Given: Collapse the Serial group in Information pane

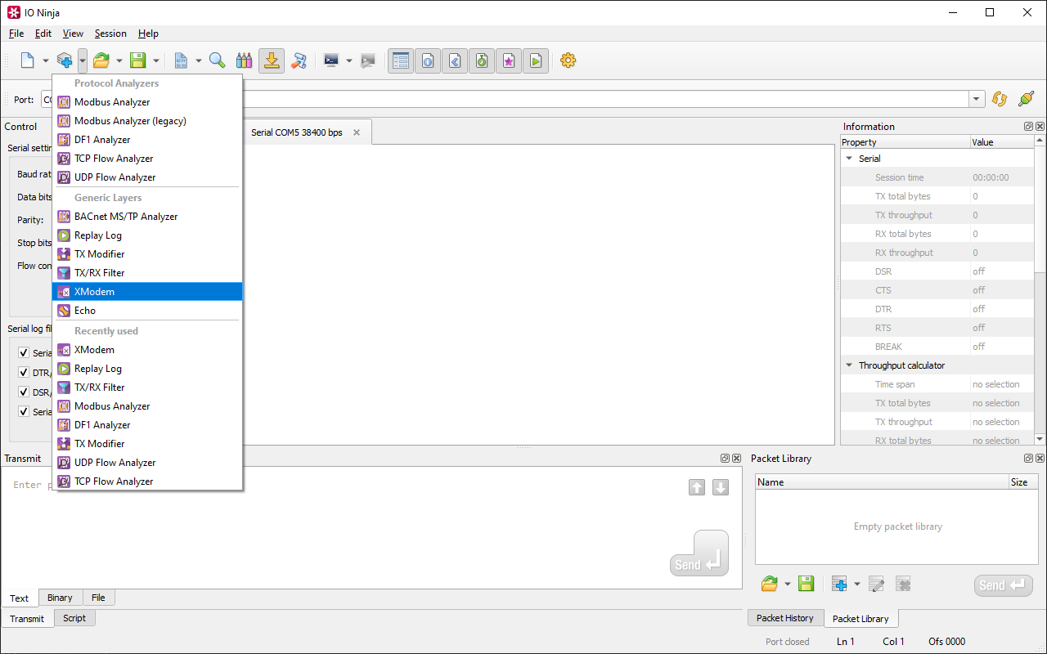Looking at the screenshot, I should (x=849, y=159).
